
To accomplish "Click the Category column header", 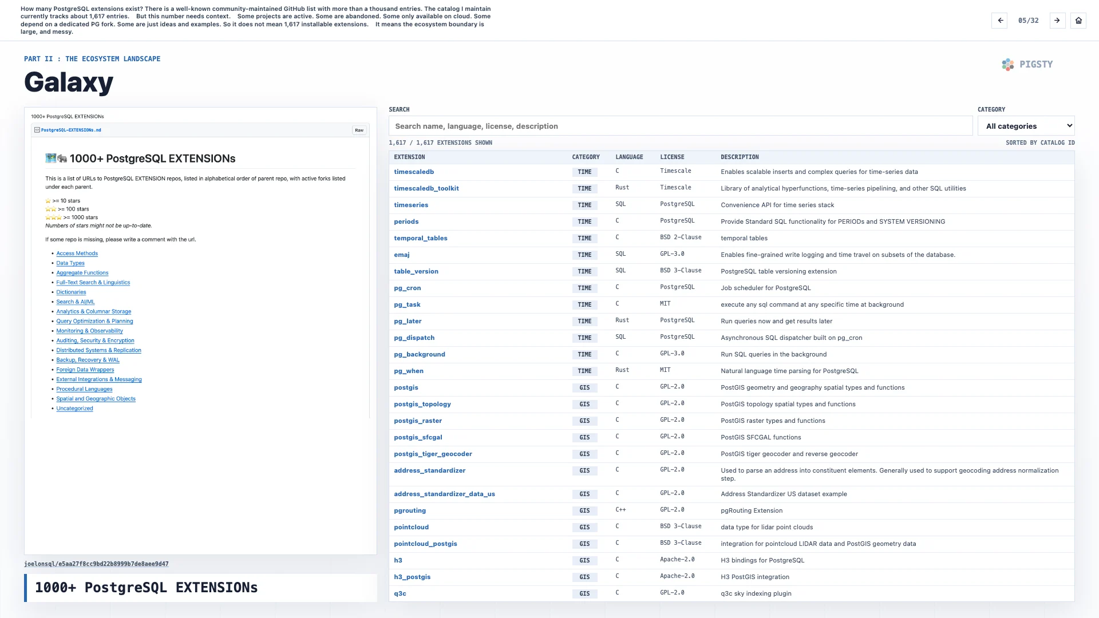I will pos(586,157).
